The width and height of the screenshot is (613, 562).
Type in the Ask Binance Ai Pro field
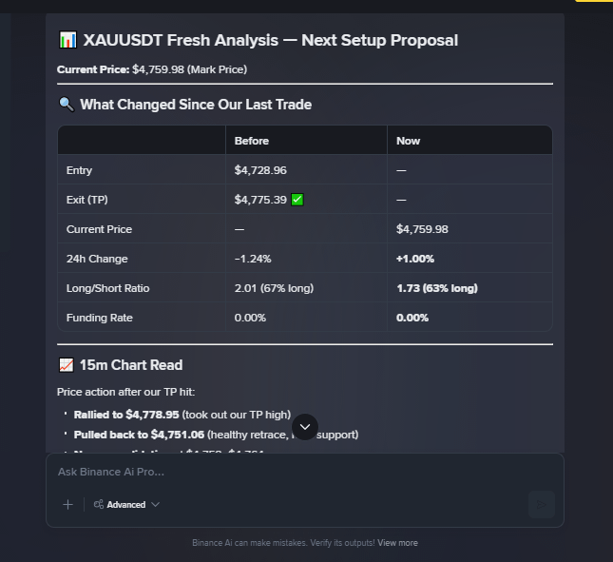(285, 472)
